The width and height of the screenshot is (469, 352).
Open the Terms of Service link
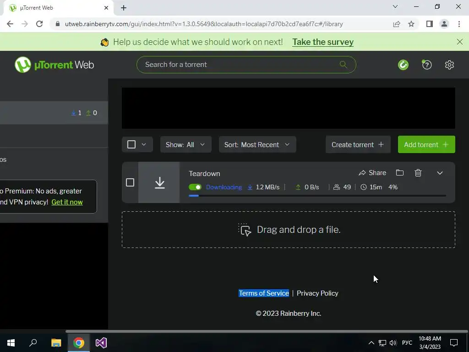[x=264, y=293]
